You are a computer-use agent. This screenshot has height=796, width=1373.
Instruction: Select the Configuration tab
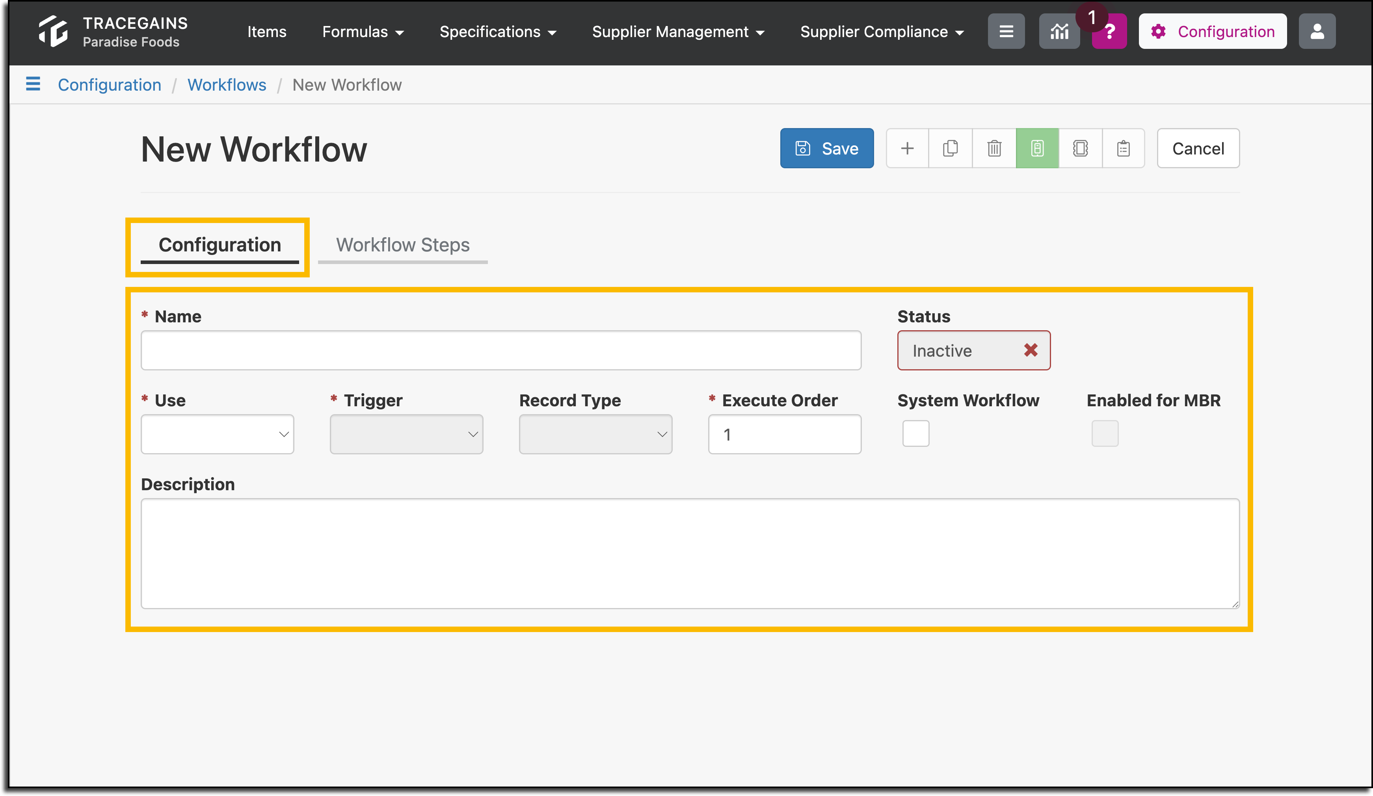pos(220,246)
